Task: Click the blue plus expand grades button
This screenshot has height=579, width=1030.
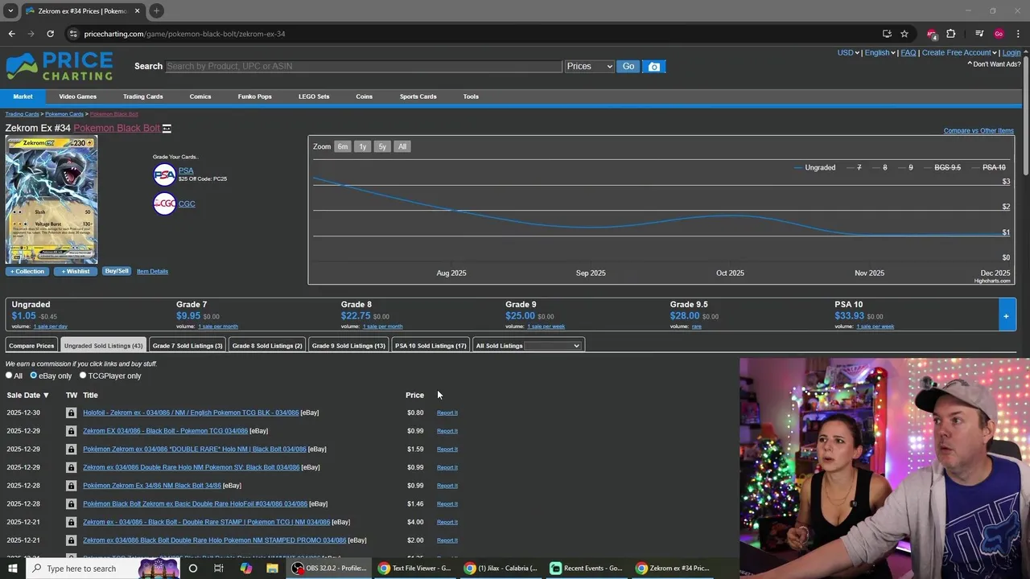Action: click(x=1006, y=316)
